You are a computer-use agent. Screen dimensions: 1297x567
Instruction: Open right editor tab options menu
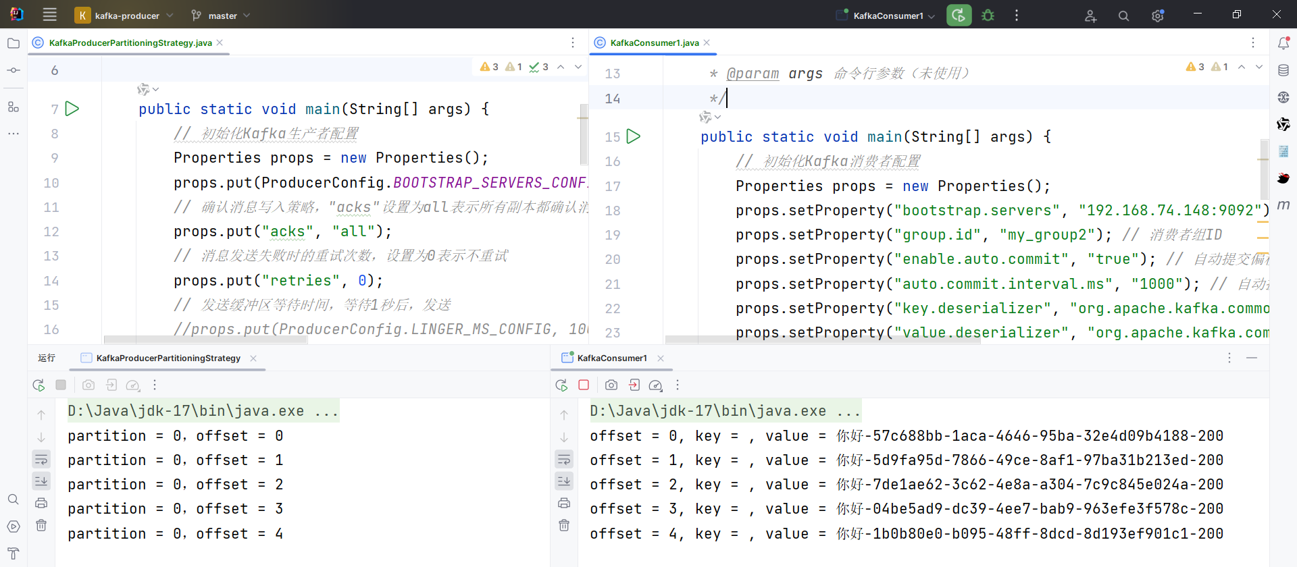[1253, 43]
